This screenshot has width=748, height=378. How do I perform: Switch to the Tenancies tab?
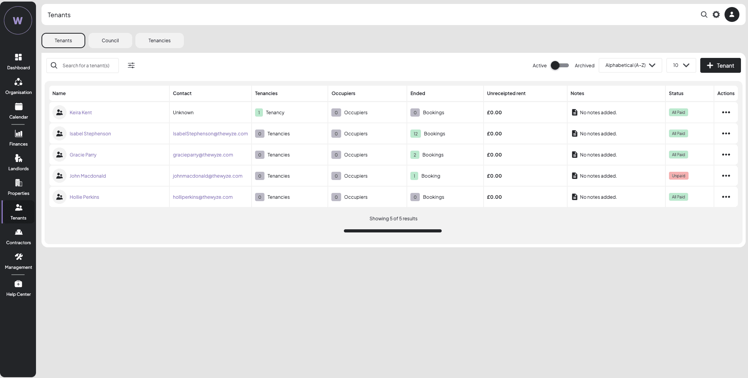(159, 41)
